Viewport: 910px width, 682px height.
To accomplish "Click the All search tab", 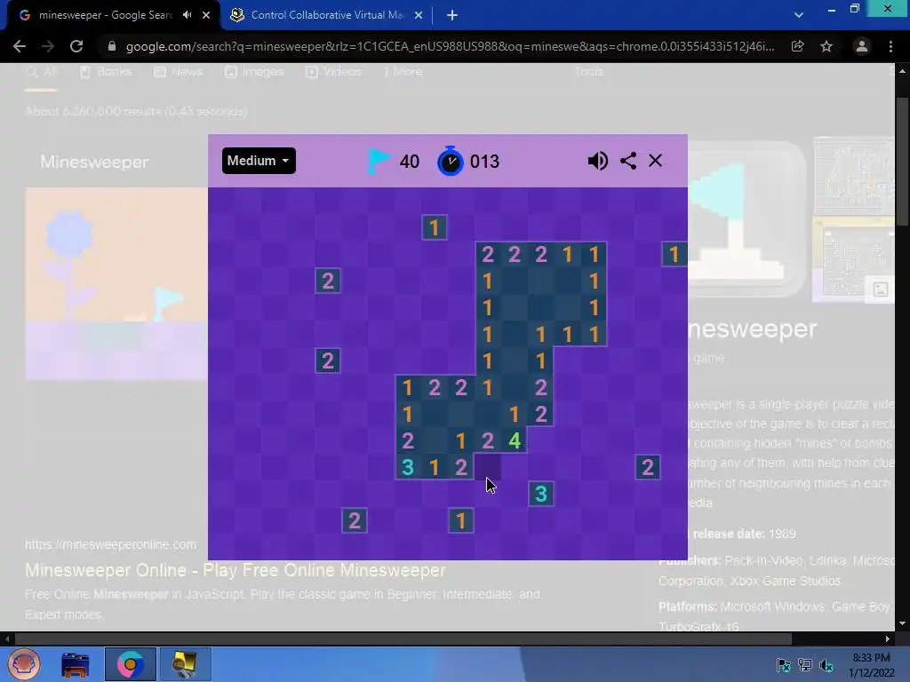I will 41,71.
